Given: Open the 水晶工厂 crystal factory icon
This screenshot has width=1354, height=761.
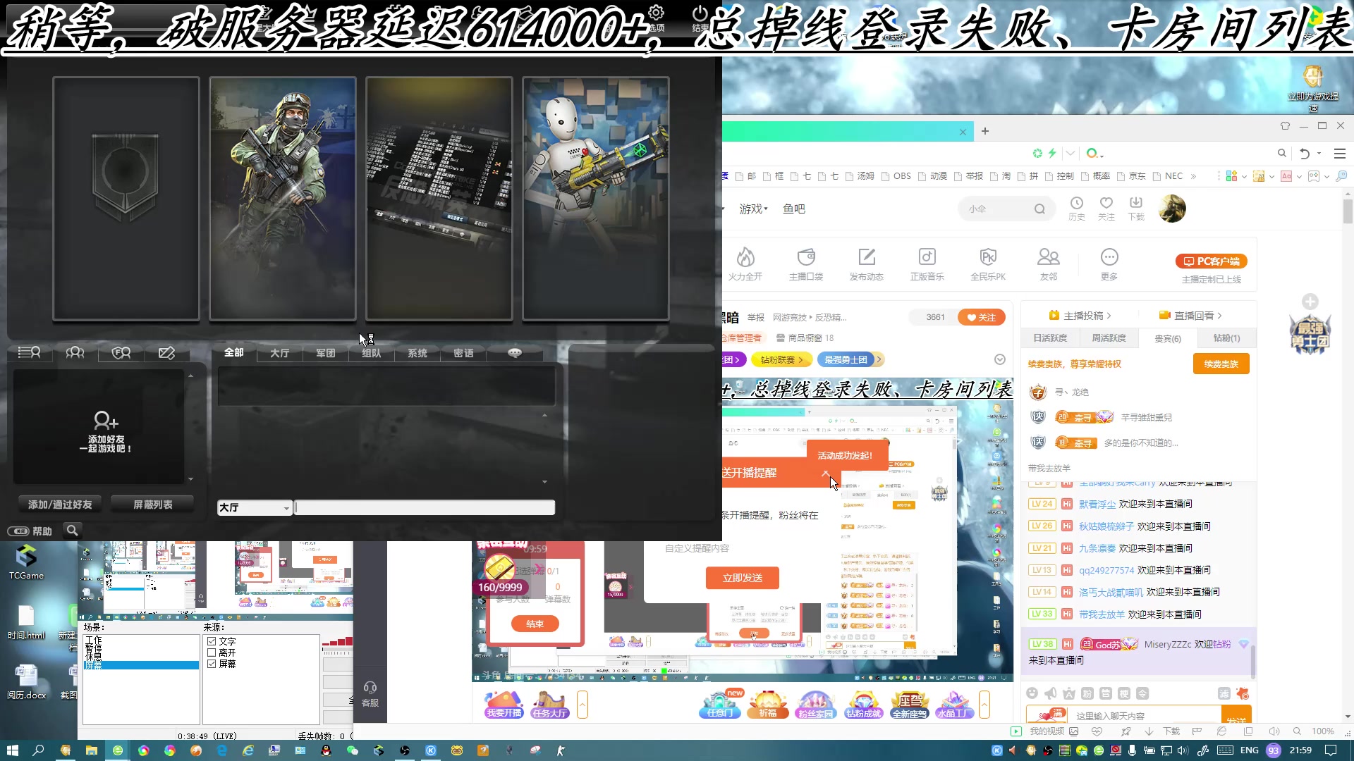Looking at the screenshot, I should (956, 704).
